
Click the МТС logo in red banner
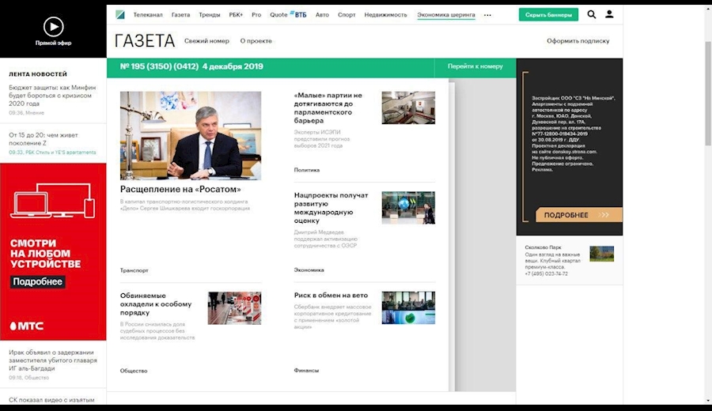click(26, 326)
